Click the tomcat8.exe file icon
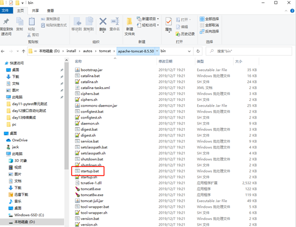This screenshot has height=227, width=296. pyautogui.click(x=77, y=189)
